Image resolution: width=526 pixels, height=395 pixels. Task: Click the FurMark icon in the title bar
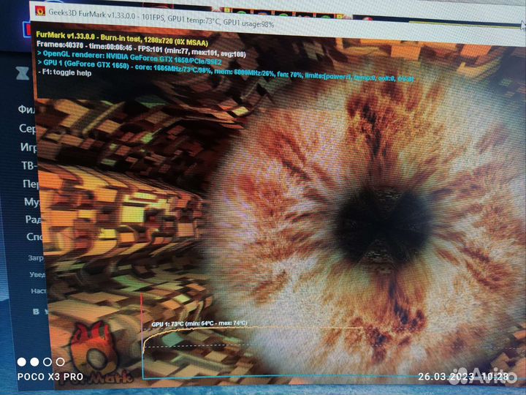coord(40,10)
